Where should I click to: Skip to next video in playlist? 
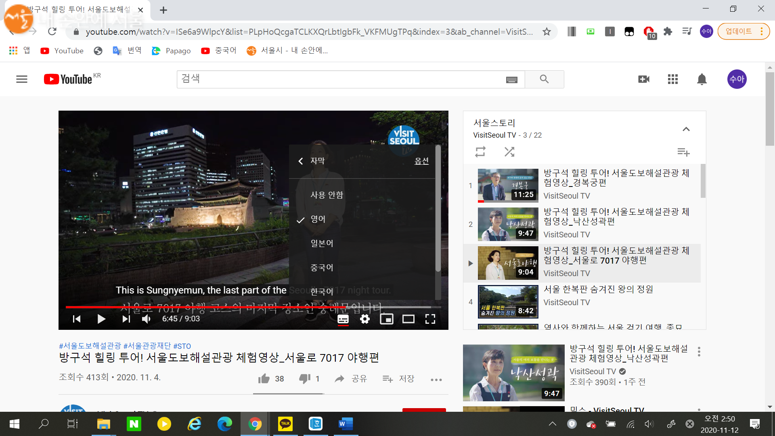tap(126, 319)
